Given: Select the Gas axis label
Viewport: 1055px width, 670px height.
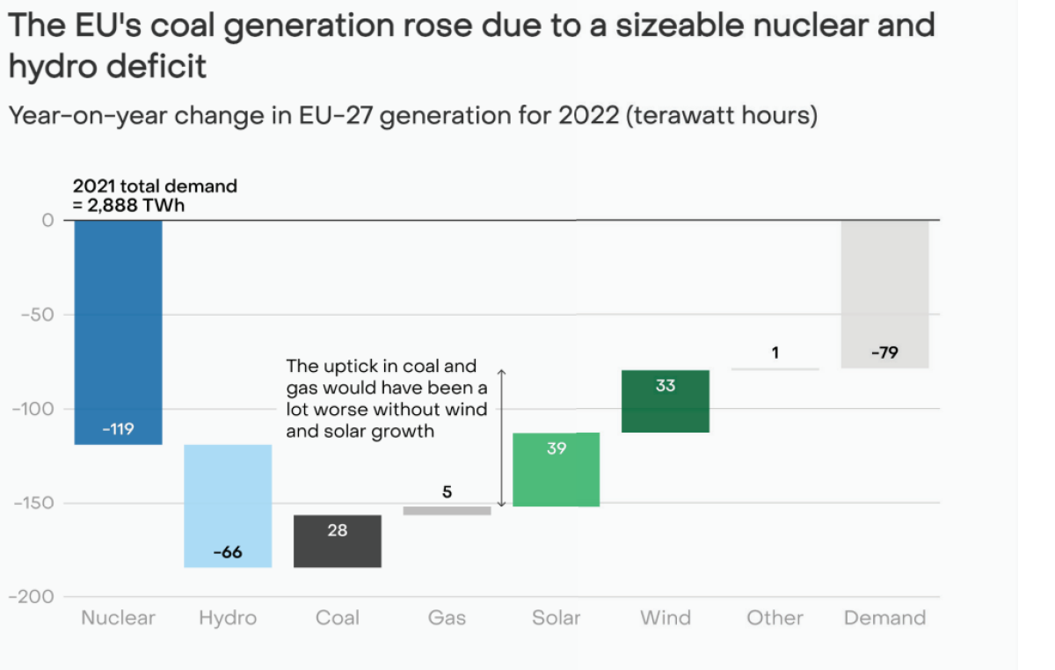Looking at the screenshot, I should point(447,618).
